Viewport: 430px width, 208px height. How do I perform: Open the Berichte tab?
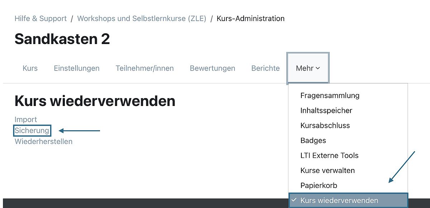[266, 68]
